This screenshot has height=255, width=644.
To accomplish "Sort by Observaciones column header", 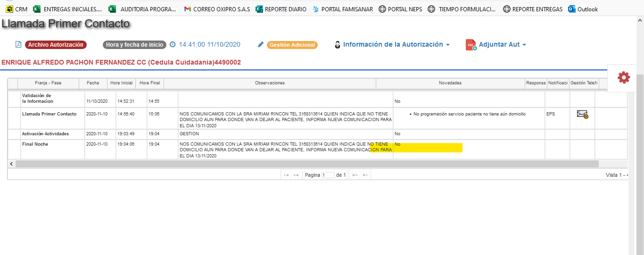I will 270,83.
